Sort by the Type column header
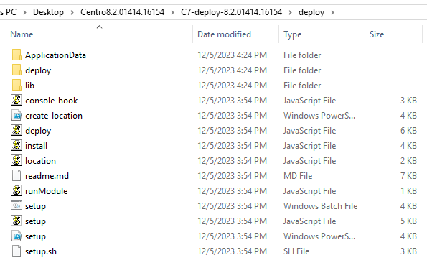Viewport: 427px width, 268px height. [x=293, y=34]
